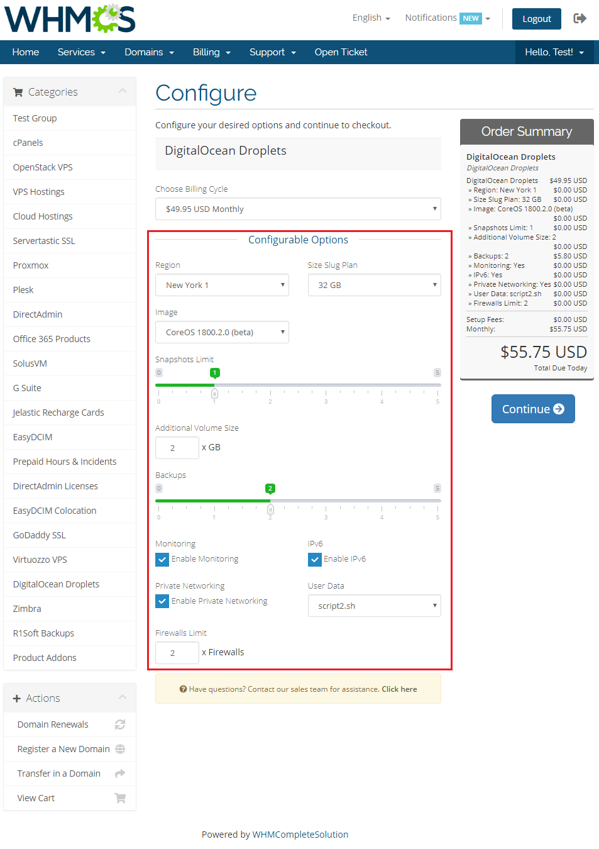Select the DigitalOcean Droplets category
Viewport: 599px width, 849px height.
click(70, 584)
